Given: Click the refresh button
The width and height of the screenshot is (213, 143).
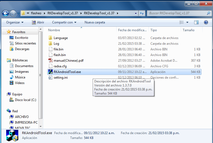Looking at the screenshot, I should click(142, 13).
